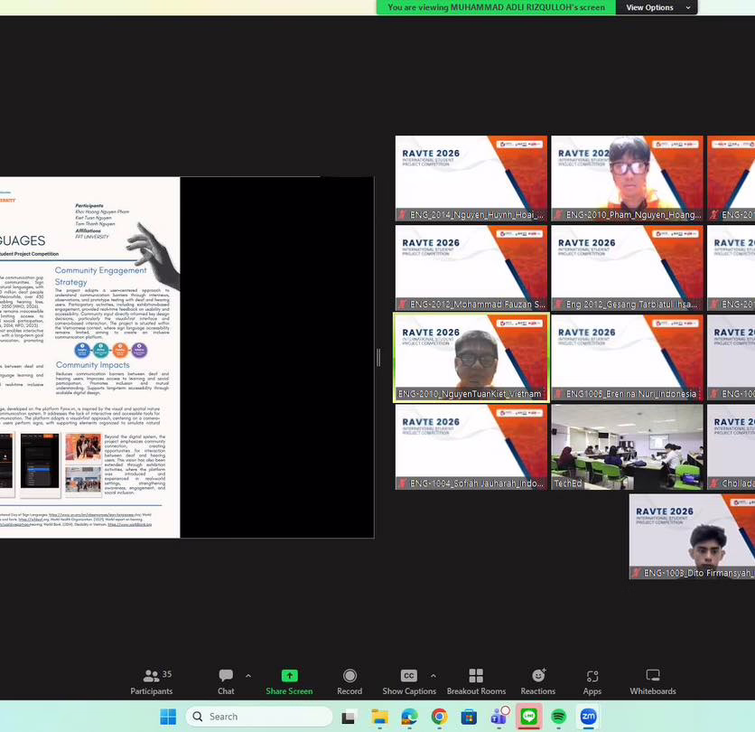Open the Participants panel

151,682
